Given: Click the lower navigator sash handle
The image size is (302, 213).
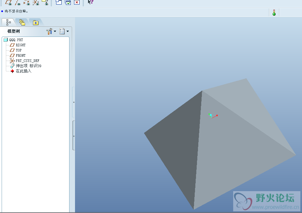Looking at the screenshot, I should point(74,136).
